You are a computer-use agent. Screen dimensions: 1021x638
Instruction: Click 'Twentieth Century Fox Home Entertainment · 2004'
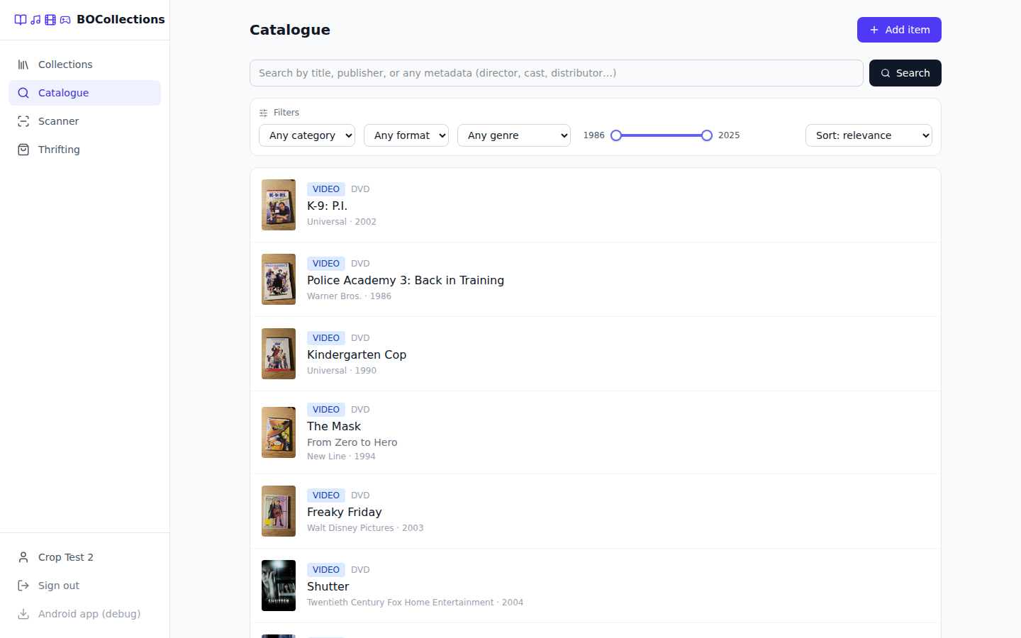pos(415,603)
